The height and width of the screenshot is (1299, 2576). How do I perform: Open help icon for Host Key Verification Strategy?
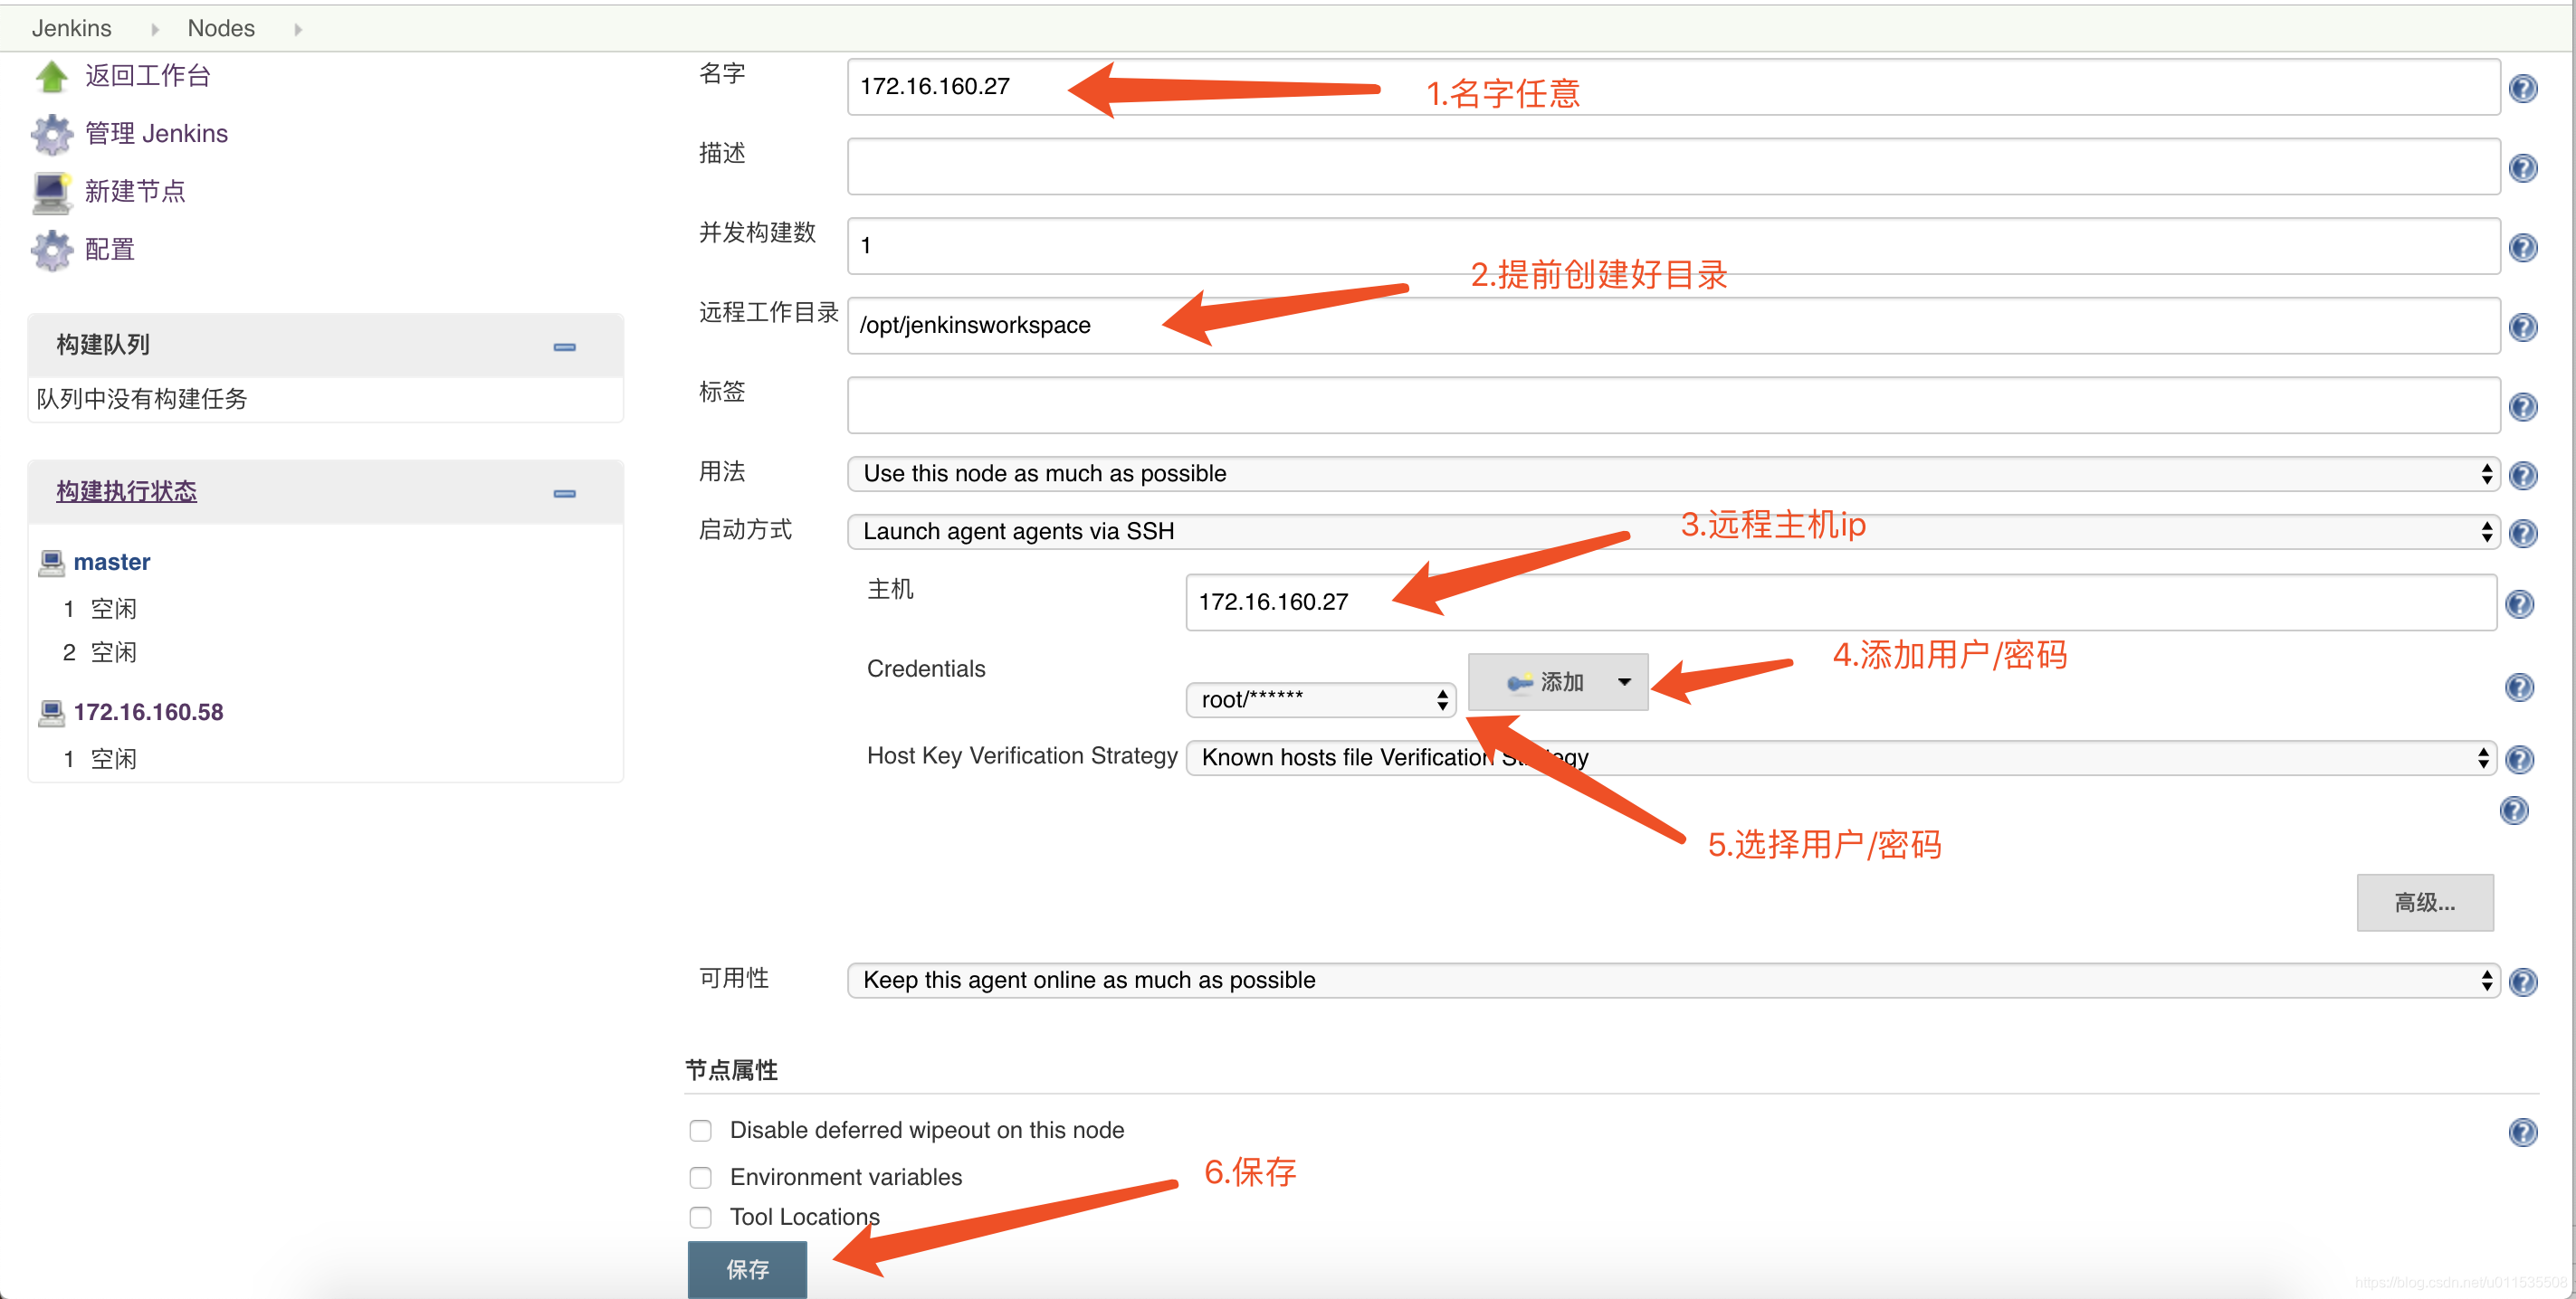click(2519, 760)
